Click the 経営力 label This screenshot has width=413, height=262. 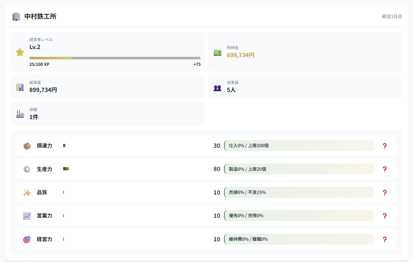coord(45,239)
